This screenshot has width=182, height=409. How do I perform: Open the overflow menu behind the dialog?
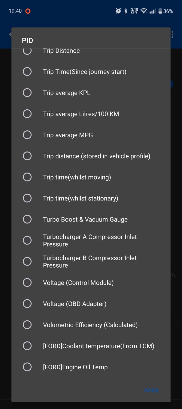[172, 34]
